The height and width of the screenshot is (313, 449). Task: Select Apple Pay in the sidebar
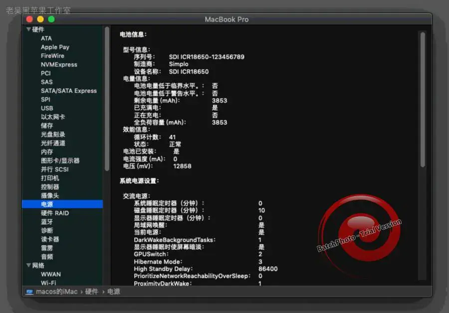55,47
